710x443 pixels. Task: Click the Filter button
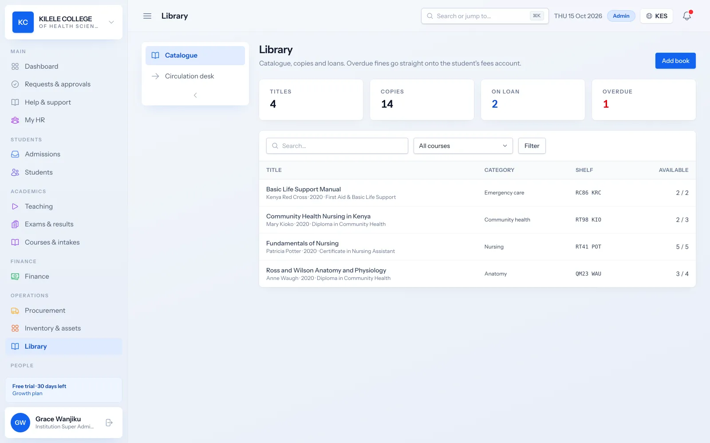pos(532,146)
